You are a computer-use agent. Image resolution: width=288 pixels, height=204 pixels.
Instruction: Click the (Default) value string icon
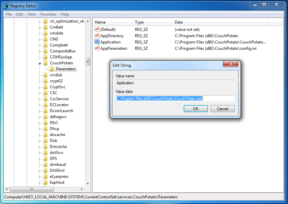97,29
